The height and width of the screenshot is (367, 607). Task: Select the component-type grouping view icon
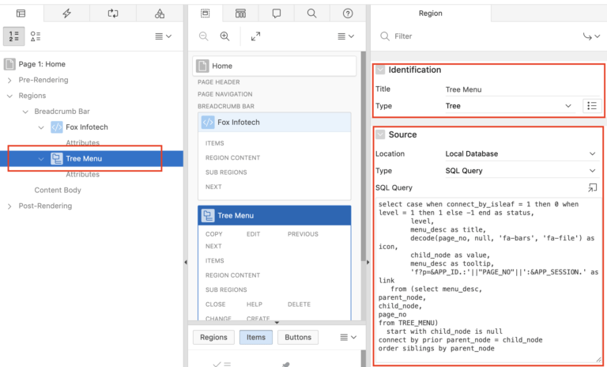click(36, 36)
